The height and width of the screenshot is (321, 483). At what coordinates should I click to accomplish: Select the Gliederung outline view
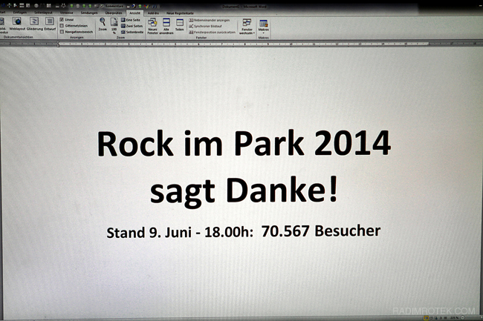tap(34, 24)
